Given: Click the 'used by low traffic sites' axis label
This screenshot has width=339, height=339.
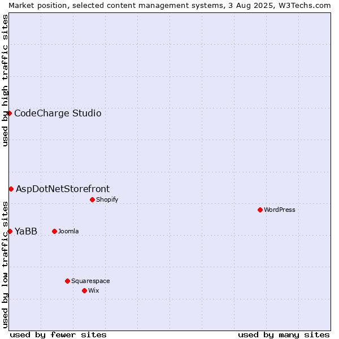Looking at the screenshot, I should coord(5,265).
